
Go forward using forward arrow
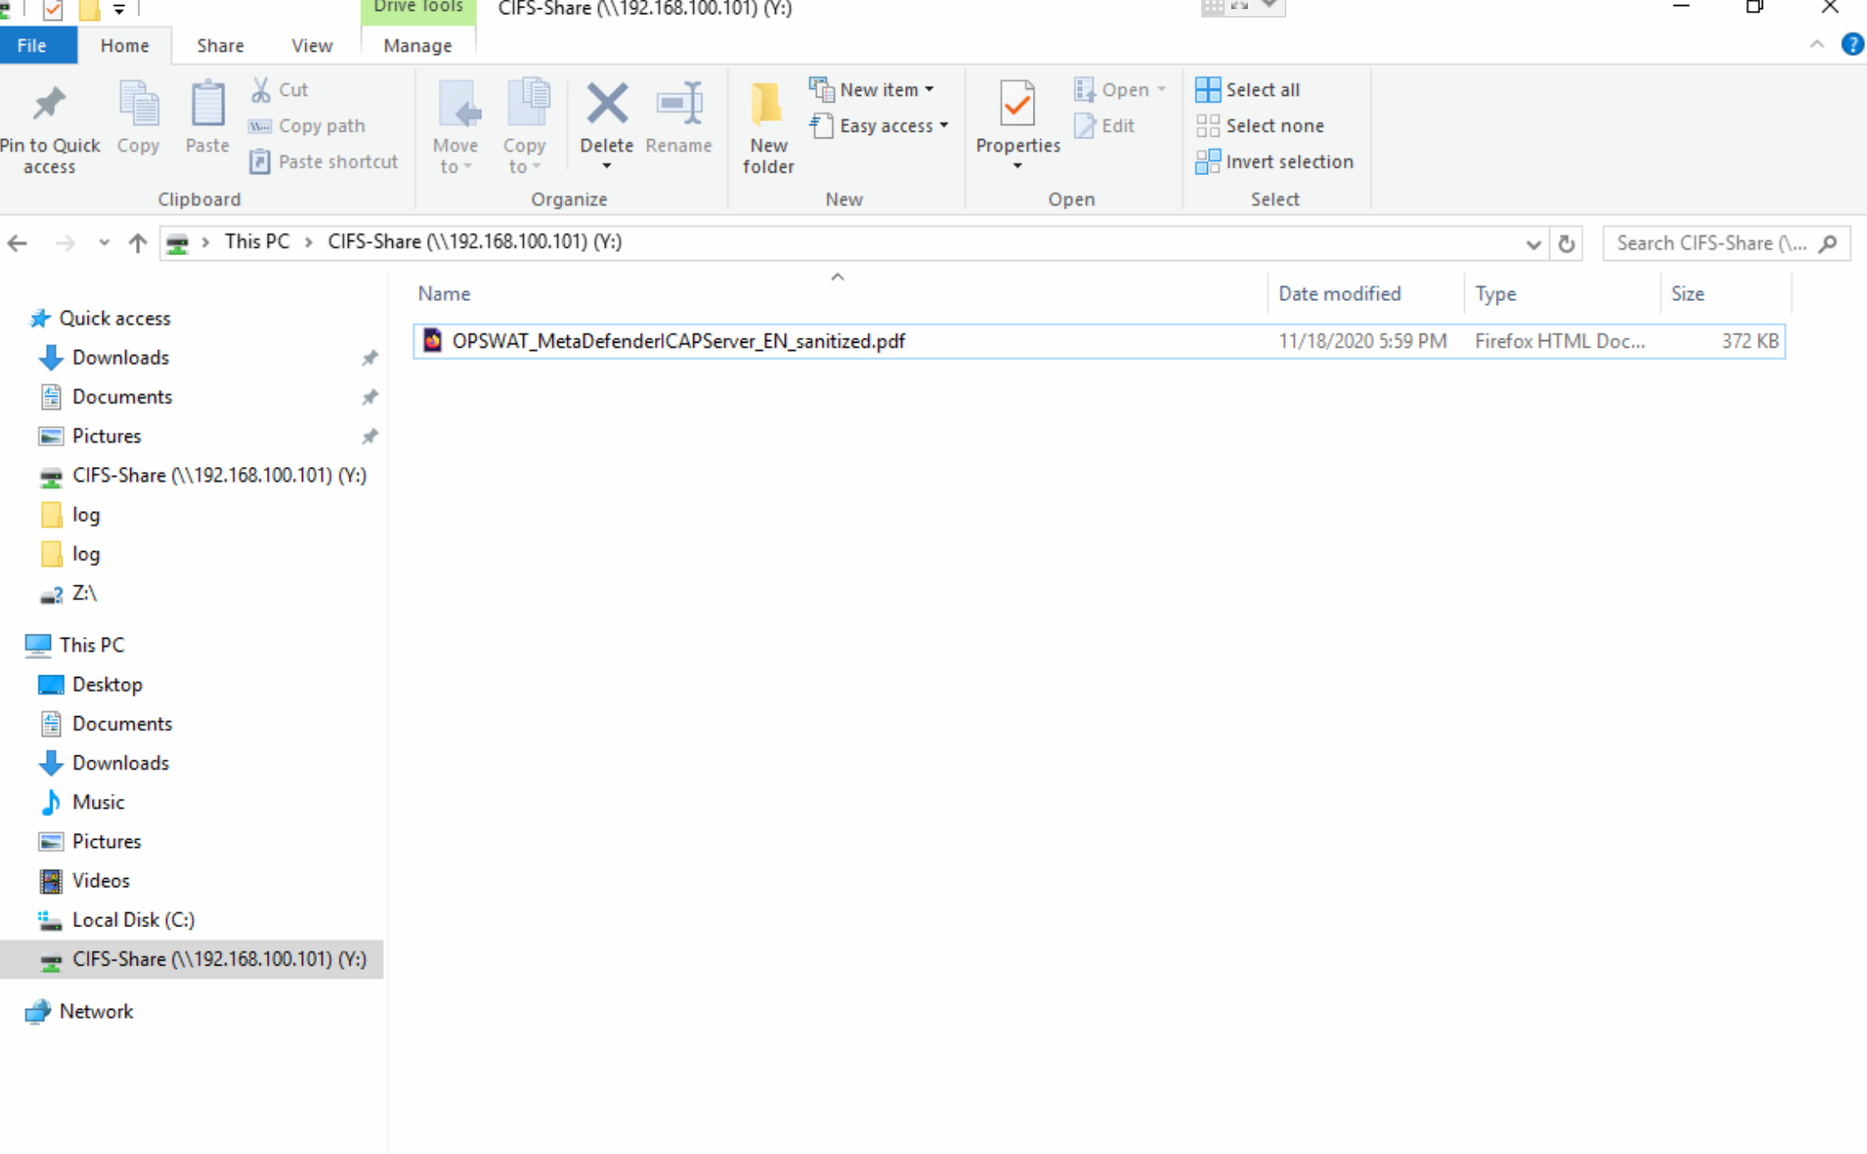tap(64, 243)
